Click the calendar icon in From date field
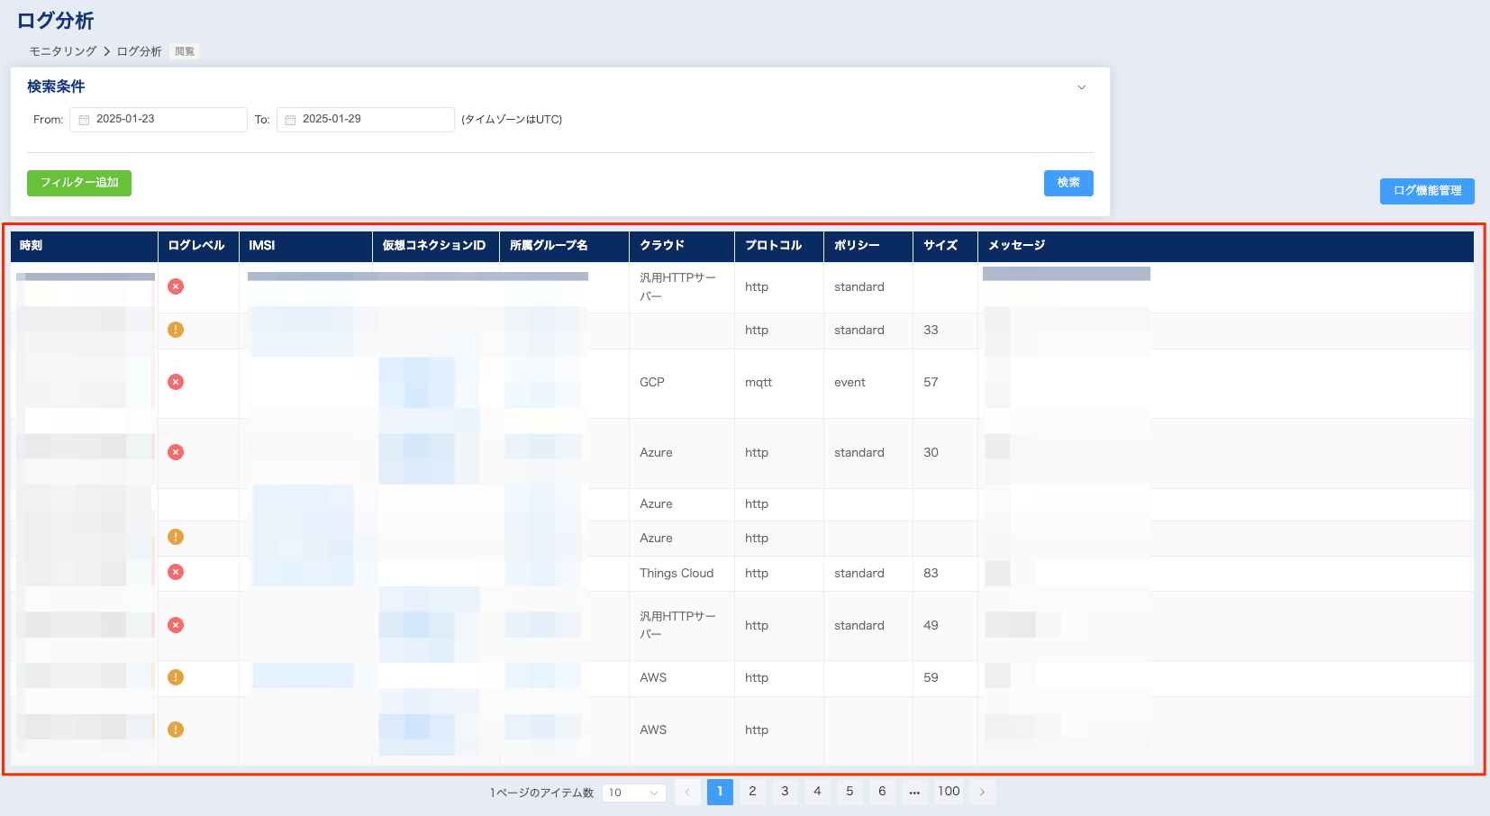The height and width of the screenshot is (816, 1490). click(84, 120)
